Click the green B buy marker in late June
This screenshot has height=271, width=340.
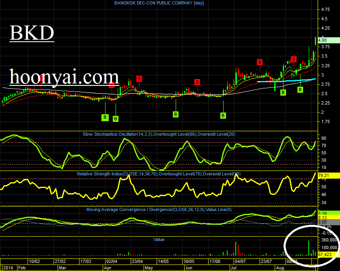[x=223, y=115]
